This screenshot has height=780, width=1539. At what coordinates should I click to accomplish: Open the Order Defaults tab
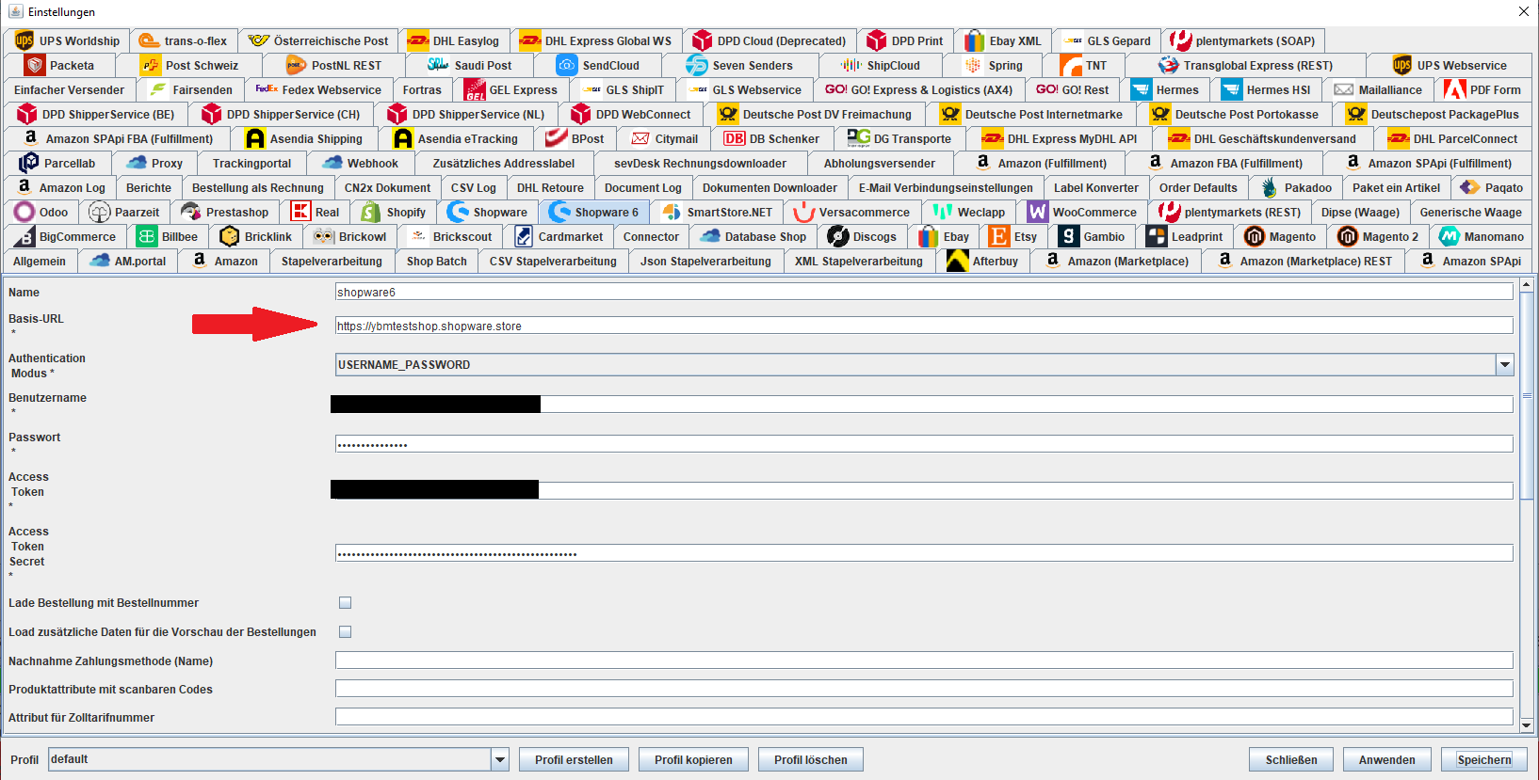click(x=1198, y=187)
